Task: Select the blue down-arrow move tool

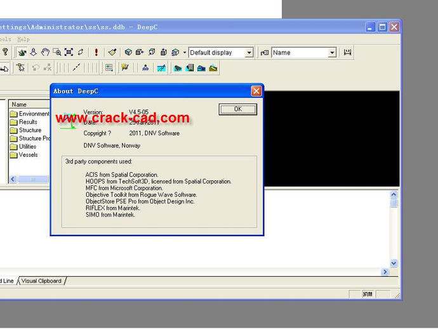Action: [x=34, y=52]
